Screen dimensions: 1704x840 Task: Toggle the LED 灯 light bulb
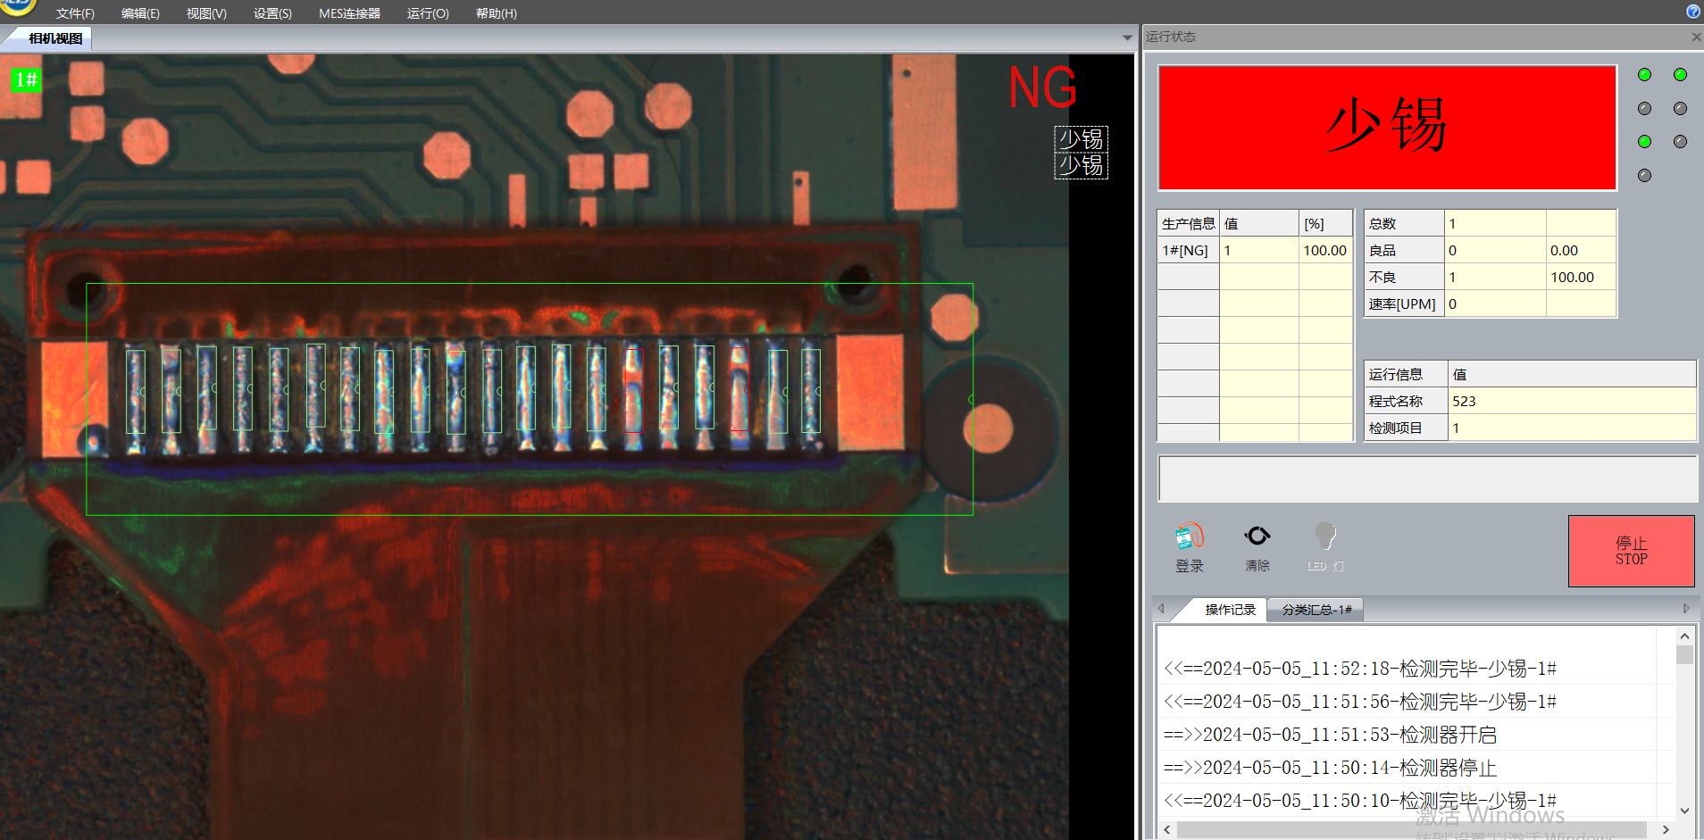[x=1325, y=537]
